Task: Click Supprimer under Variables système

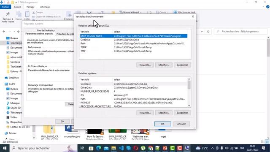Action: 182,113
